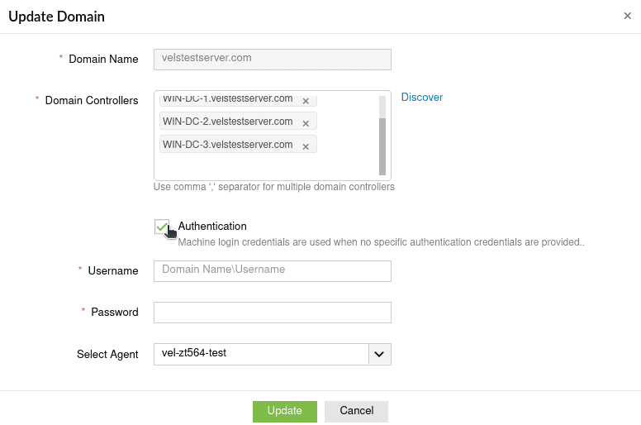Image resolution: width=641 pixels, height=425 pixels.
Task: Delete the WIN-DC-3.velstestserver.com entry
Action: coord(306,146)
